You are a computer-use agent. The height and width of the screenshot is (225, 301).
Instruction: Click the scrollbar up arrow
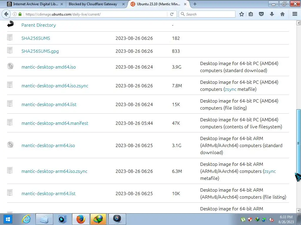tap(298, 23)
